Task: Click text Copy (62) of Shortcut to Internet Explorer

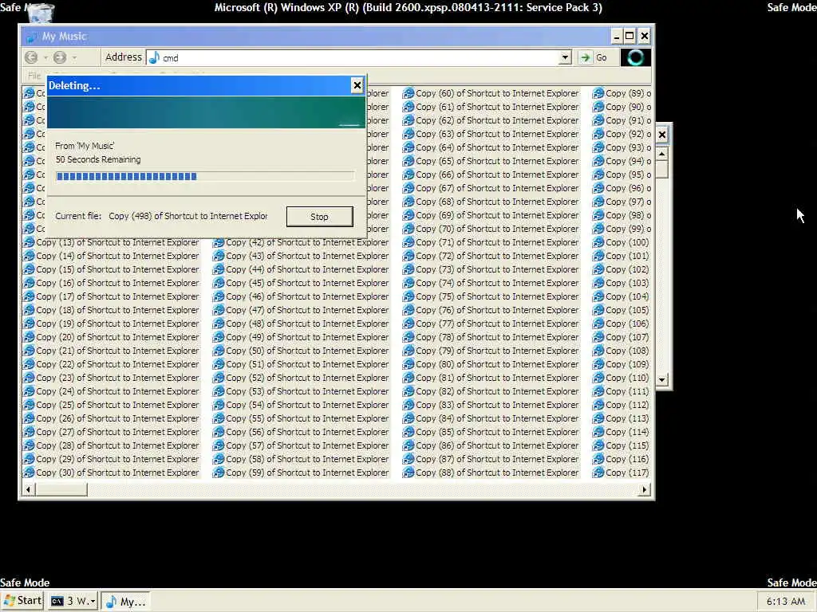Action: tap(497, 121)
